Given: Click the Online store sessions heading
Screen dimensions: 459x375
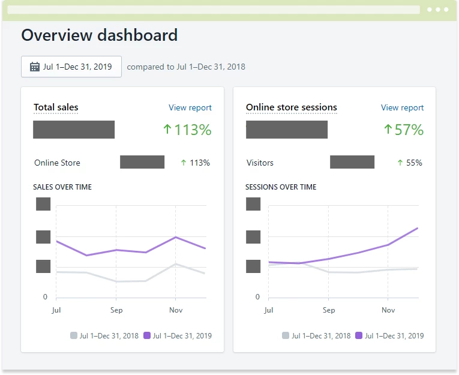Looking at the screenshot, I should 292,107.
